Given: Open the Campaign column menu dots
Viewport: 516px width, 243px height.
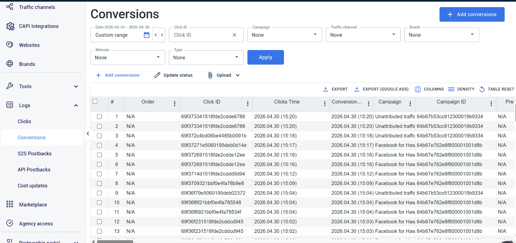Looking at the screenshot, I should pos(410,103).
